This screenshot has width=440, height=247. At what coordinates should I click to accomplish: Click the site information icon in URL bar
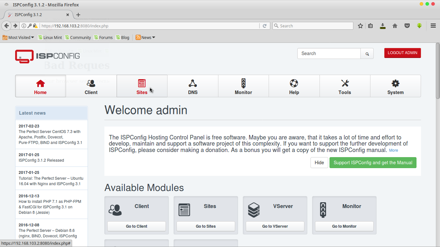[24, 26]
